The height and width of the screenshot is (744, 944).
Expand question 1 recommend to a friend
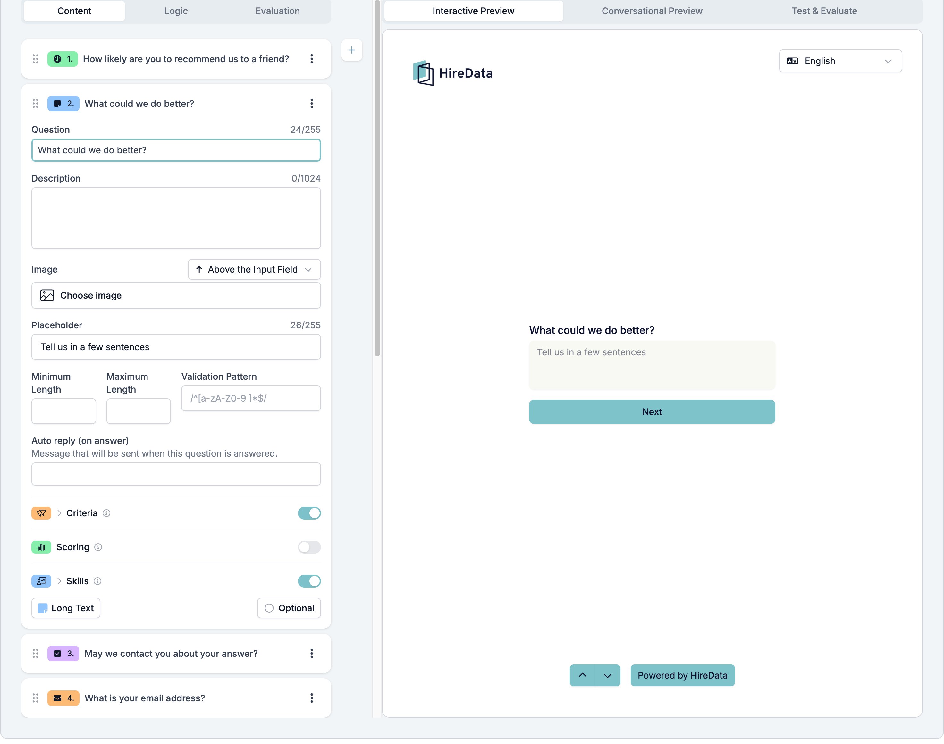click(186, 59)
